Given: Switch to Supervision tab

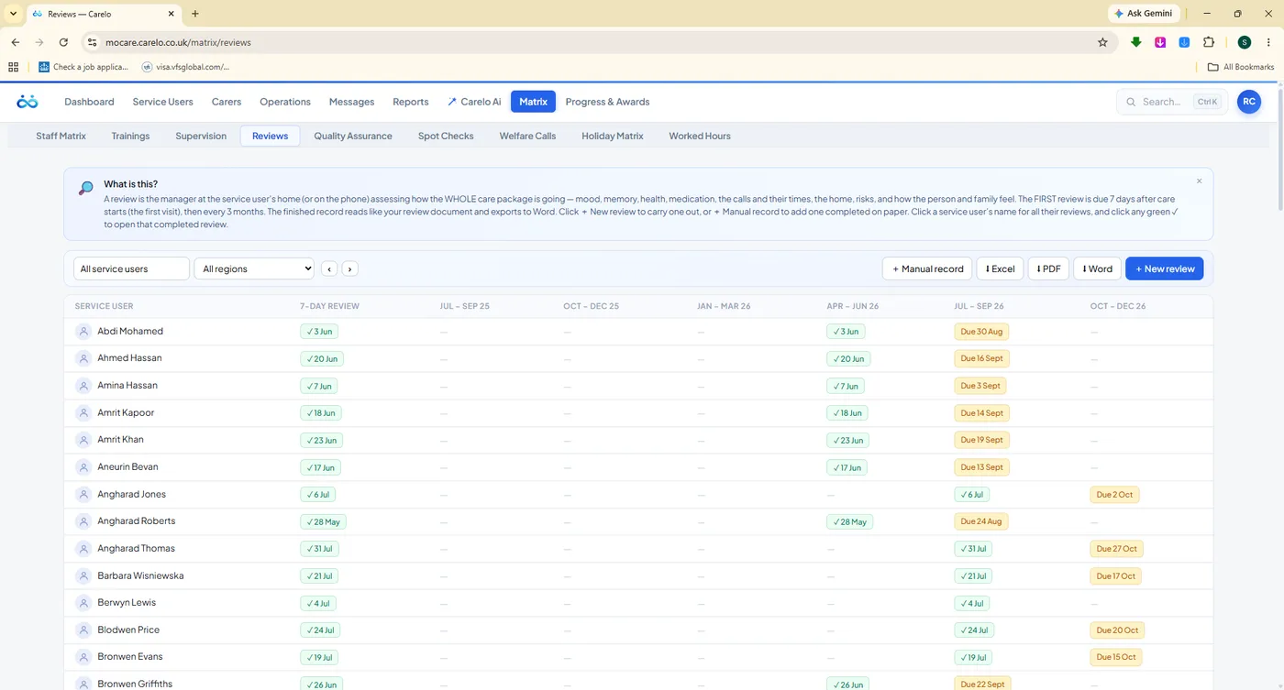Looking at the screenshot, I should point(201,136).
